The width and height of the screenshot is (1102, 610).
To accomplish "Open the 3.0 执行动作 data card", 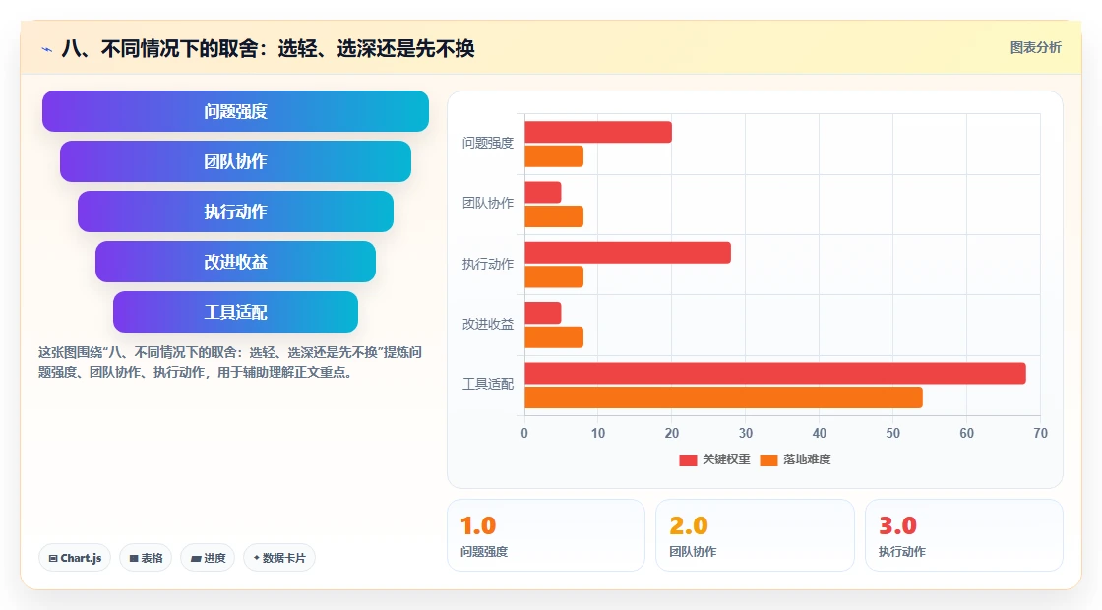I will tap(963, 535).
